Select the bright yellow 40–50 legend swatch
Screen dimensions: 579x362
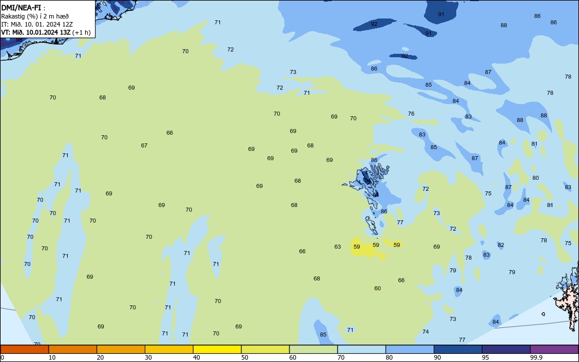click(x=217, y=349)
